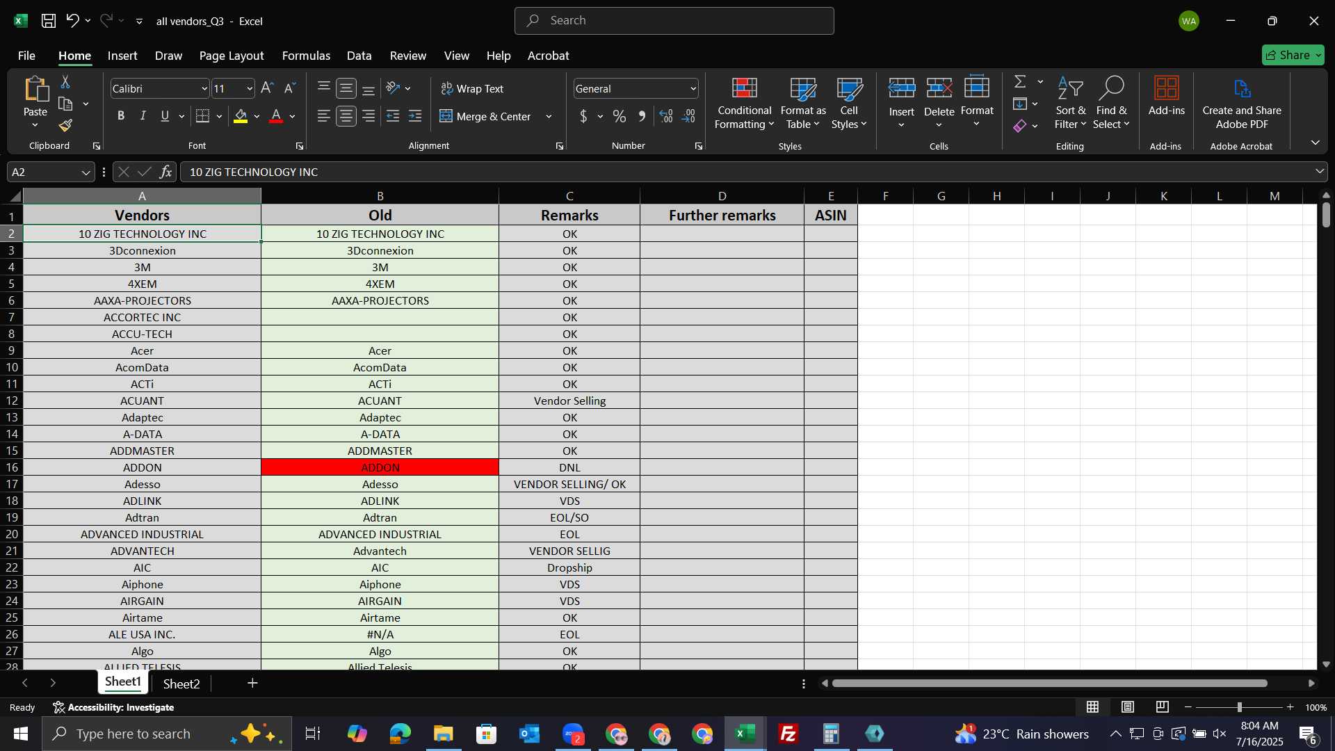Toggle Align Right
This screenshot has width=1335, height=751.
tap(369, 116)
